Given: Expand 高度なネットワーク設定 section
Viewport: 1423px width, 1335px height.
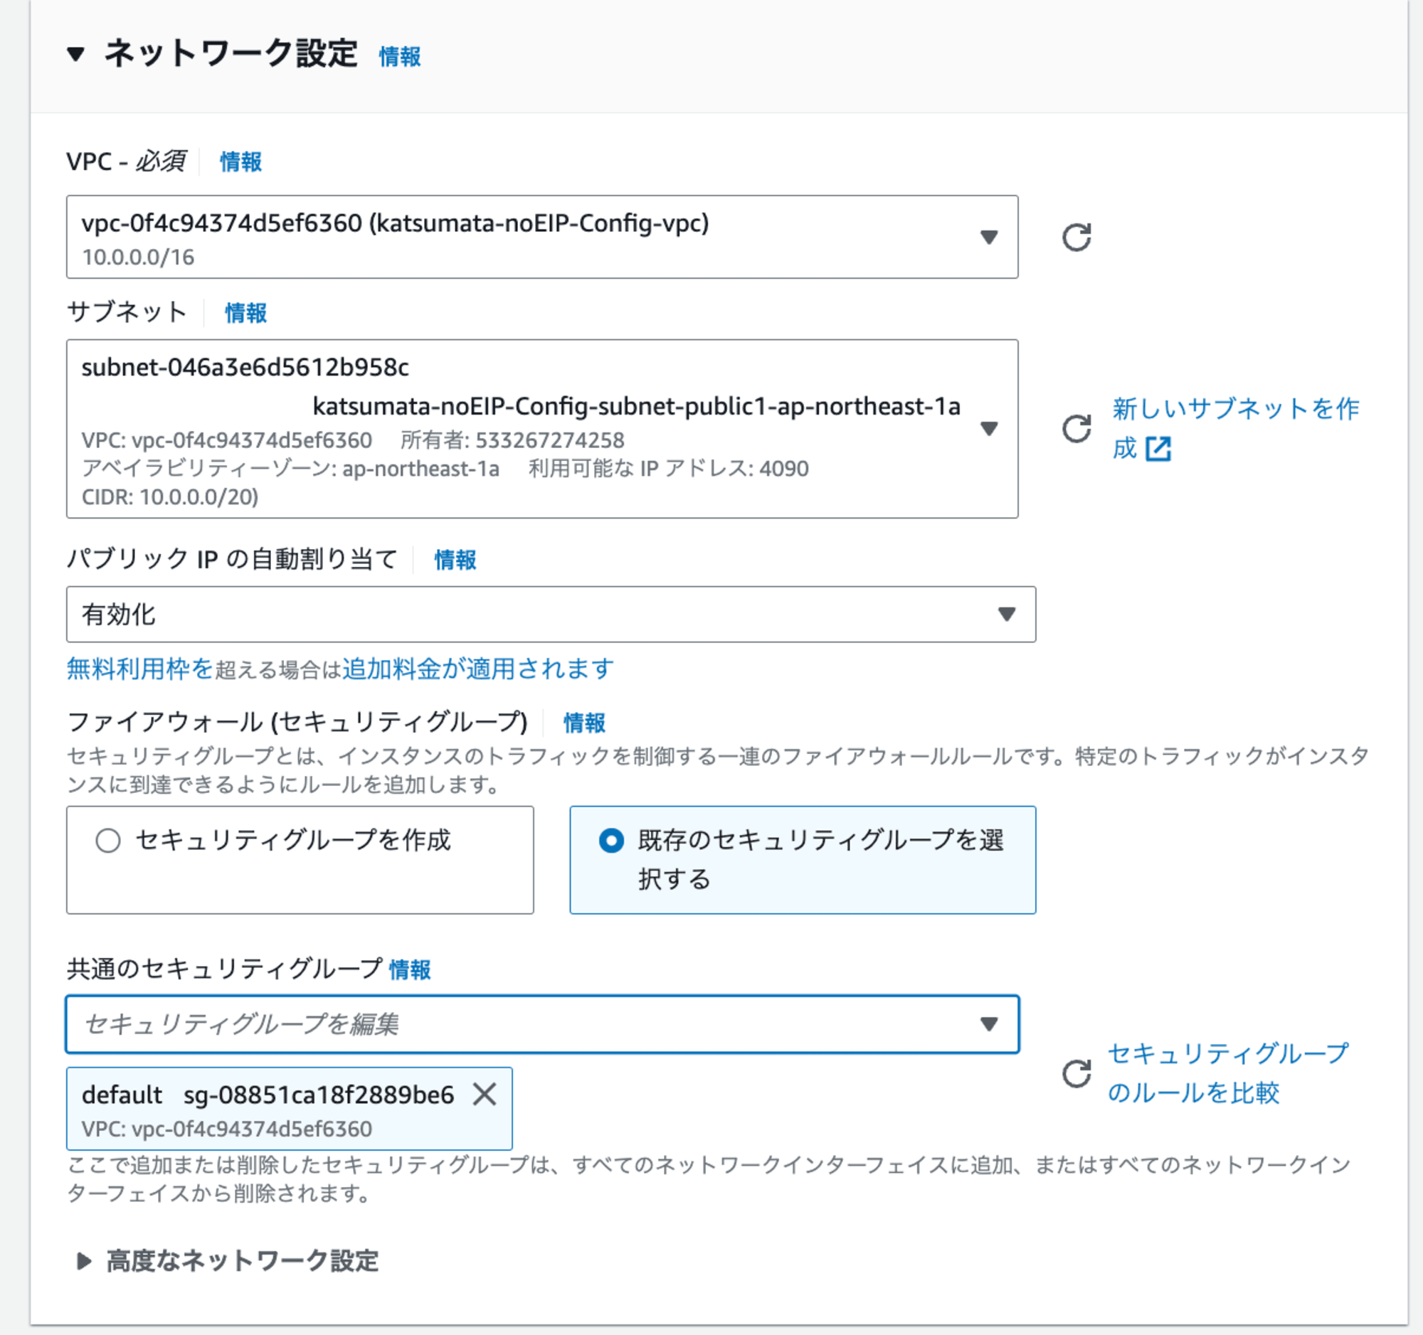Looking at the screenshot, I should click(x=228, y=1260).
